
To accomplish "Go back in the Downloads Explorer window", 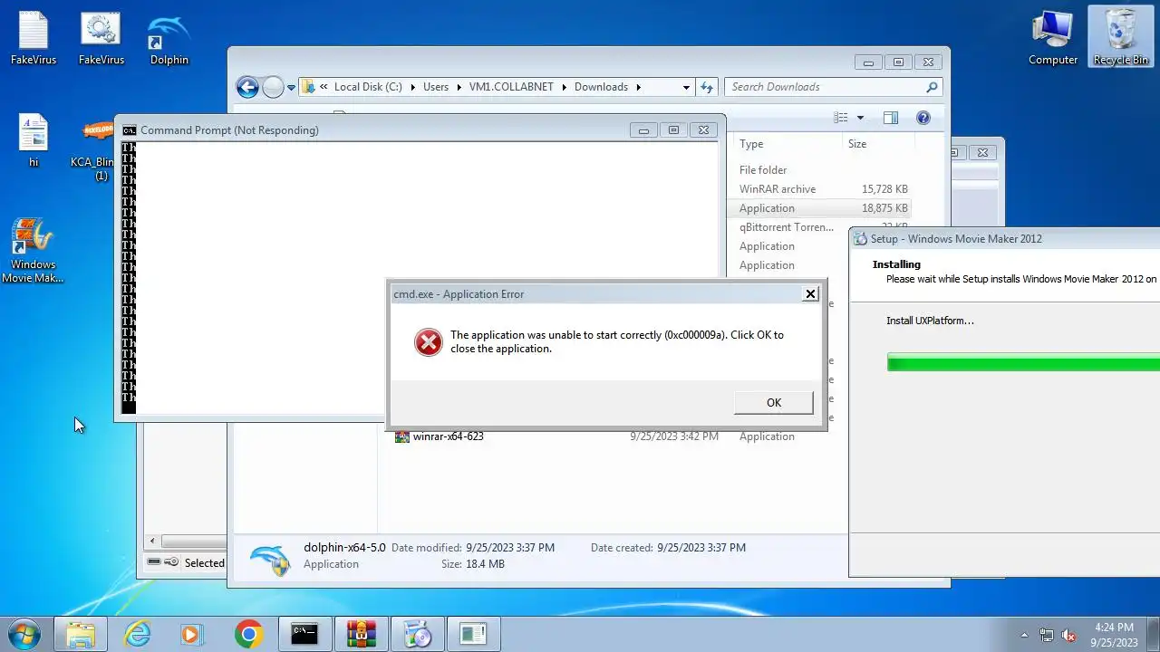I will 247,87.
